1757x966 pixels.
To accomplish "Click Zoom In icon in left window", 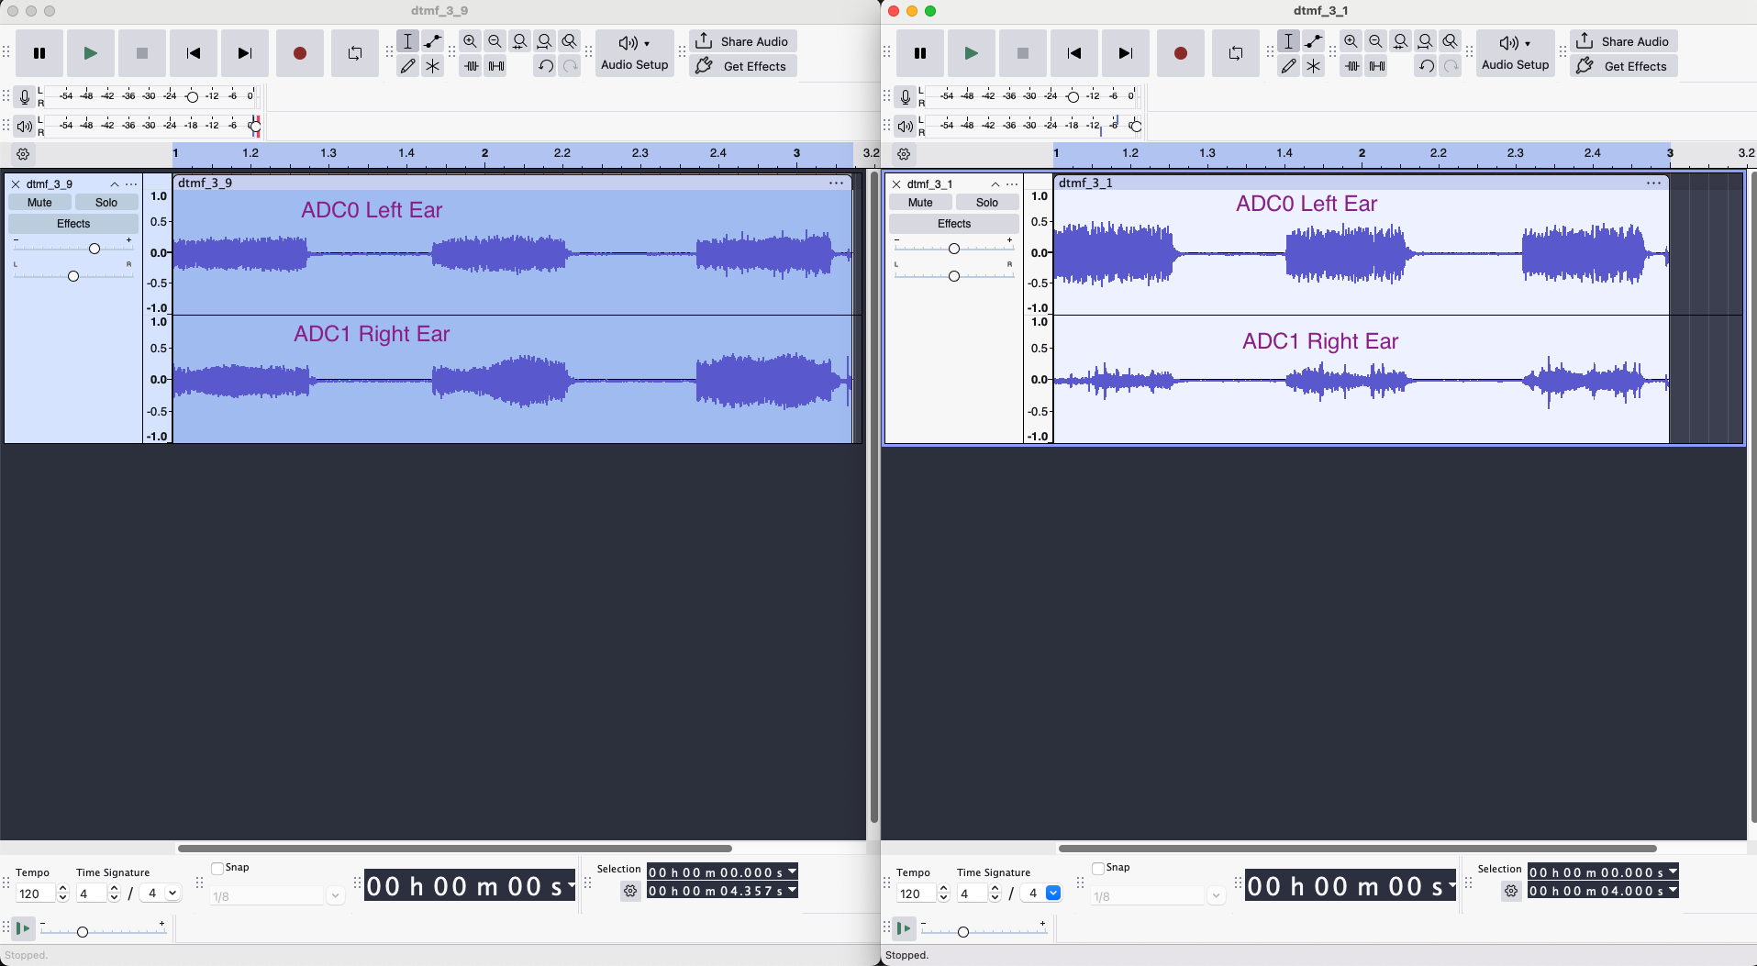I will tap(471, 41).
